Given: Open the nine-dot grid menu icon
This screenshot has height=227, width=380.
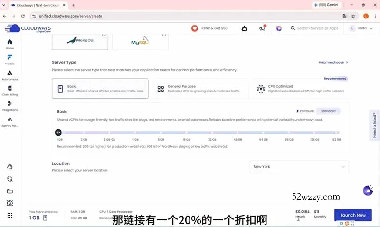Looking at the screenshot, I should pos(9,215).
